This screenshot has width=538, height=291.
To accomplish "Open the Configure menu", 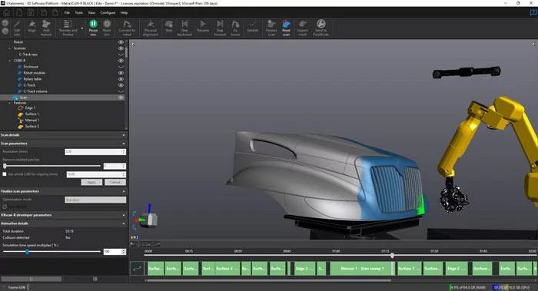I will click(108, 13).
